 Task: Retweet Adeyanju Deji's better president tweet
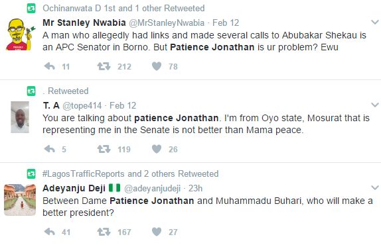(x=104, y=232)
